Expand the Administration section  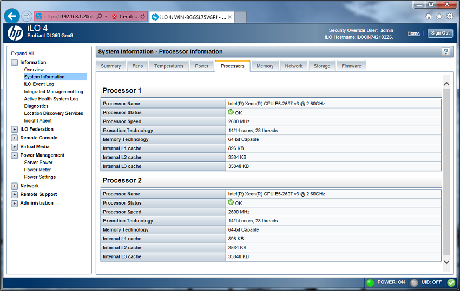(15, 204)
